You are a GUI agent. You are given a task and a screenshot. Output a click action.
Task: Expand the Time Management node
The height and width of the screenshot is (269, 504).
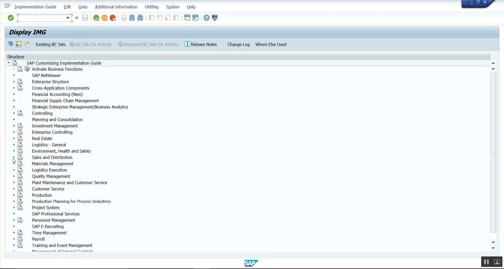pyautogui.click(x=14, y=233)
